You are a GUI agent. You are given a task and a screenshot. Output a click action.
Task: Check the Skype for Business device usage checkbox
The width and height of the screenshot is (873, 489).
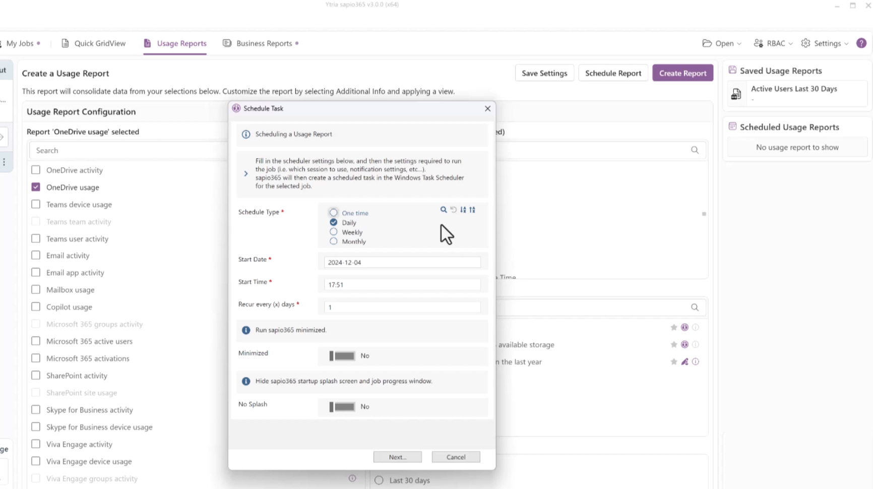click(36, 426)
